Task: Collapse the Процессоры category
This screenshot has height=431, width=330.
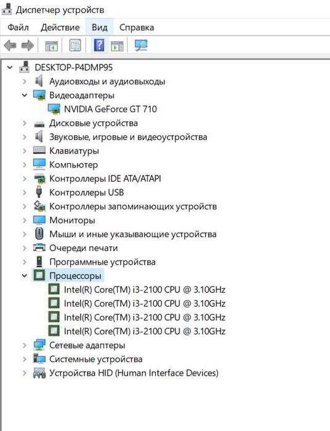Action: point(25,276)
